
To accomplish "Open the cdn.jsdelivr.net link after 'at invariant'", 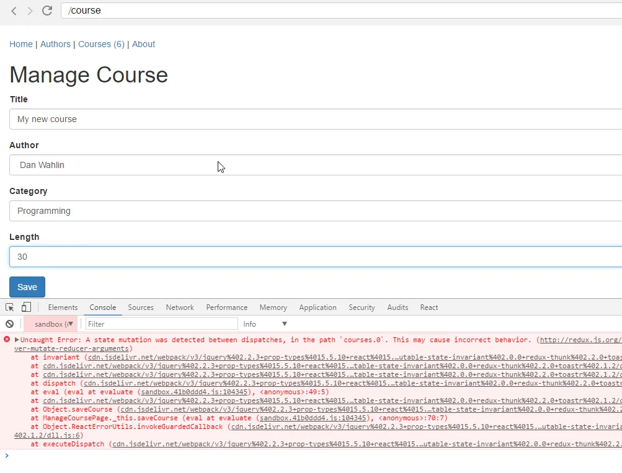I will pyautogui.click(x=355, y=357).
